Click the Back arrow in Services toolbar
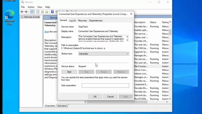 pos(22,12)
